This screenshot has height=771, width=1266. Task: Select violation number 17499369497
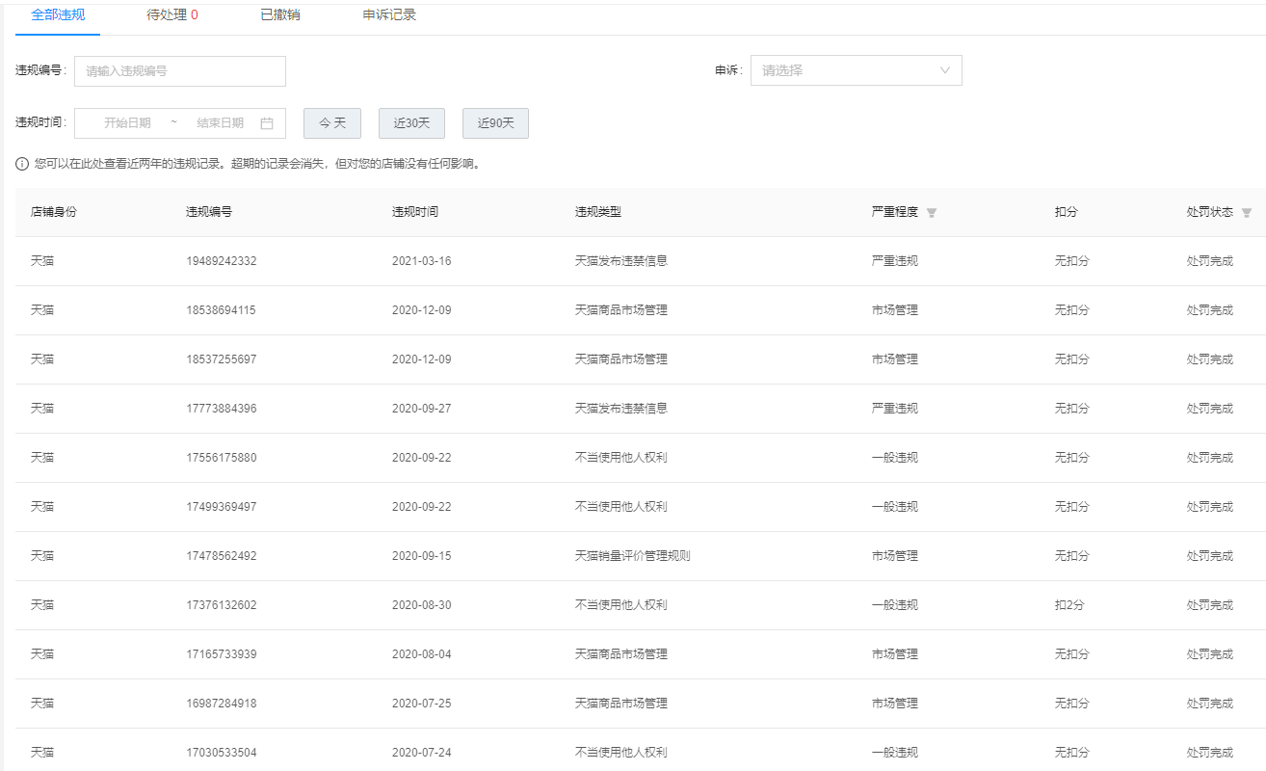point(222,507)
